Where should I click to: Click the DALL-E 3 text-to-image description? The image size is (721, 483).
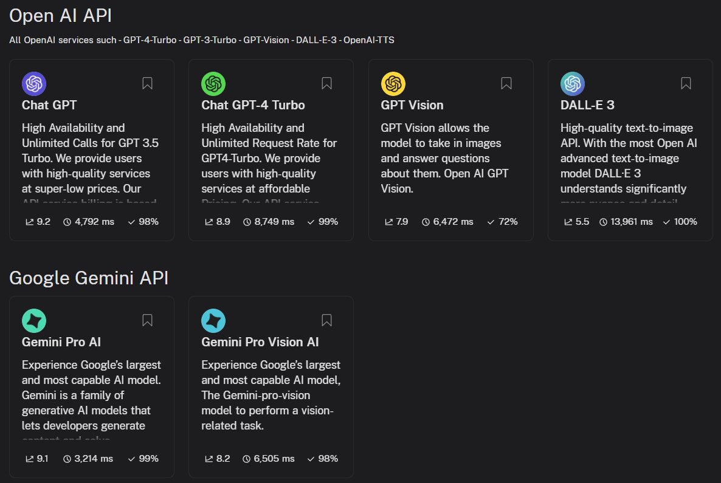629,162
